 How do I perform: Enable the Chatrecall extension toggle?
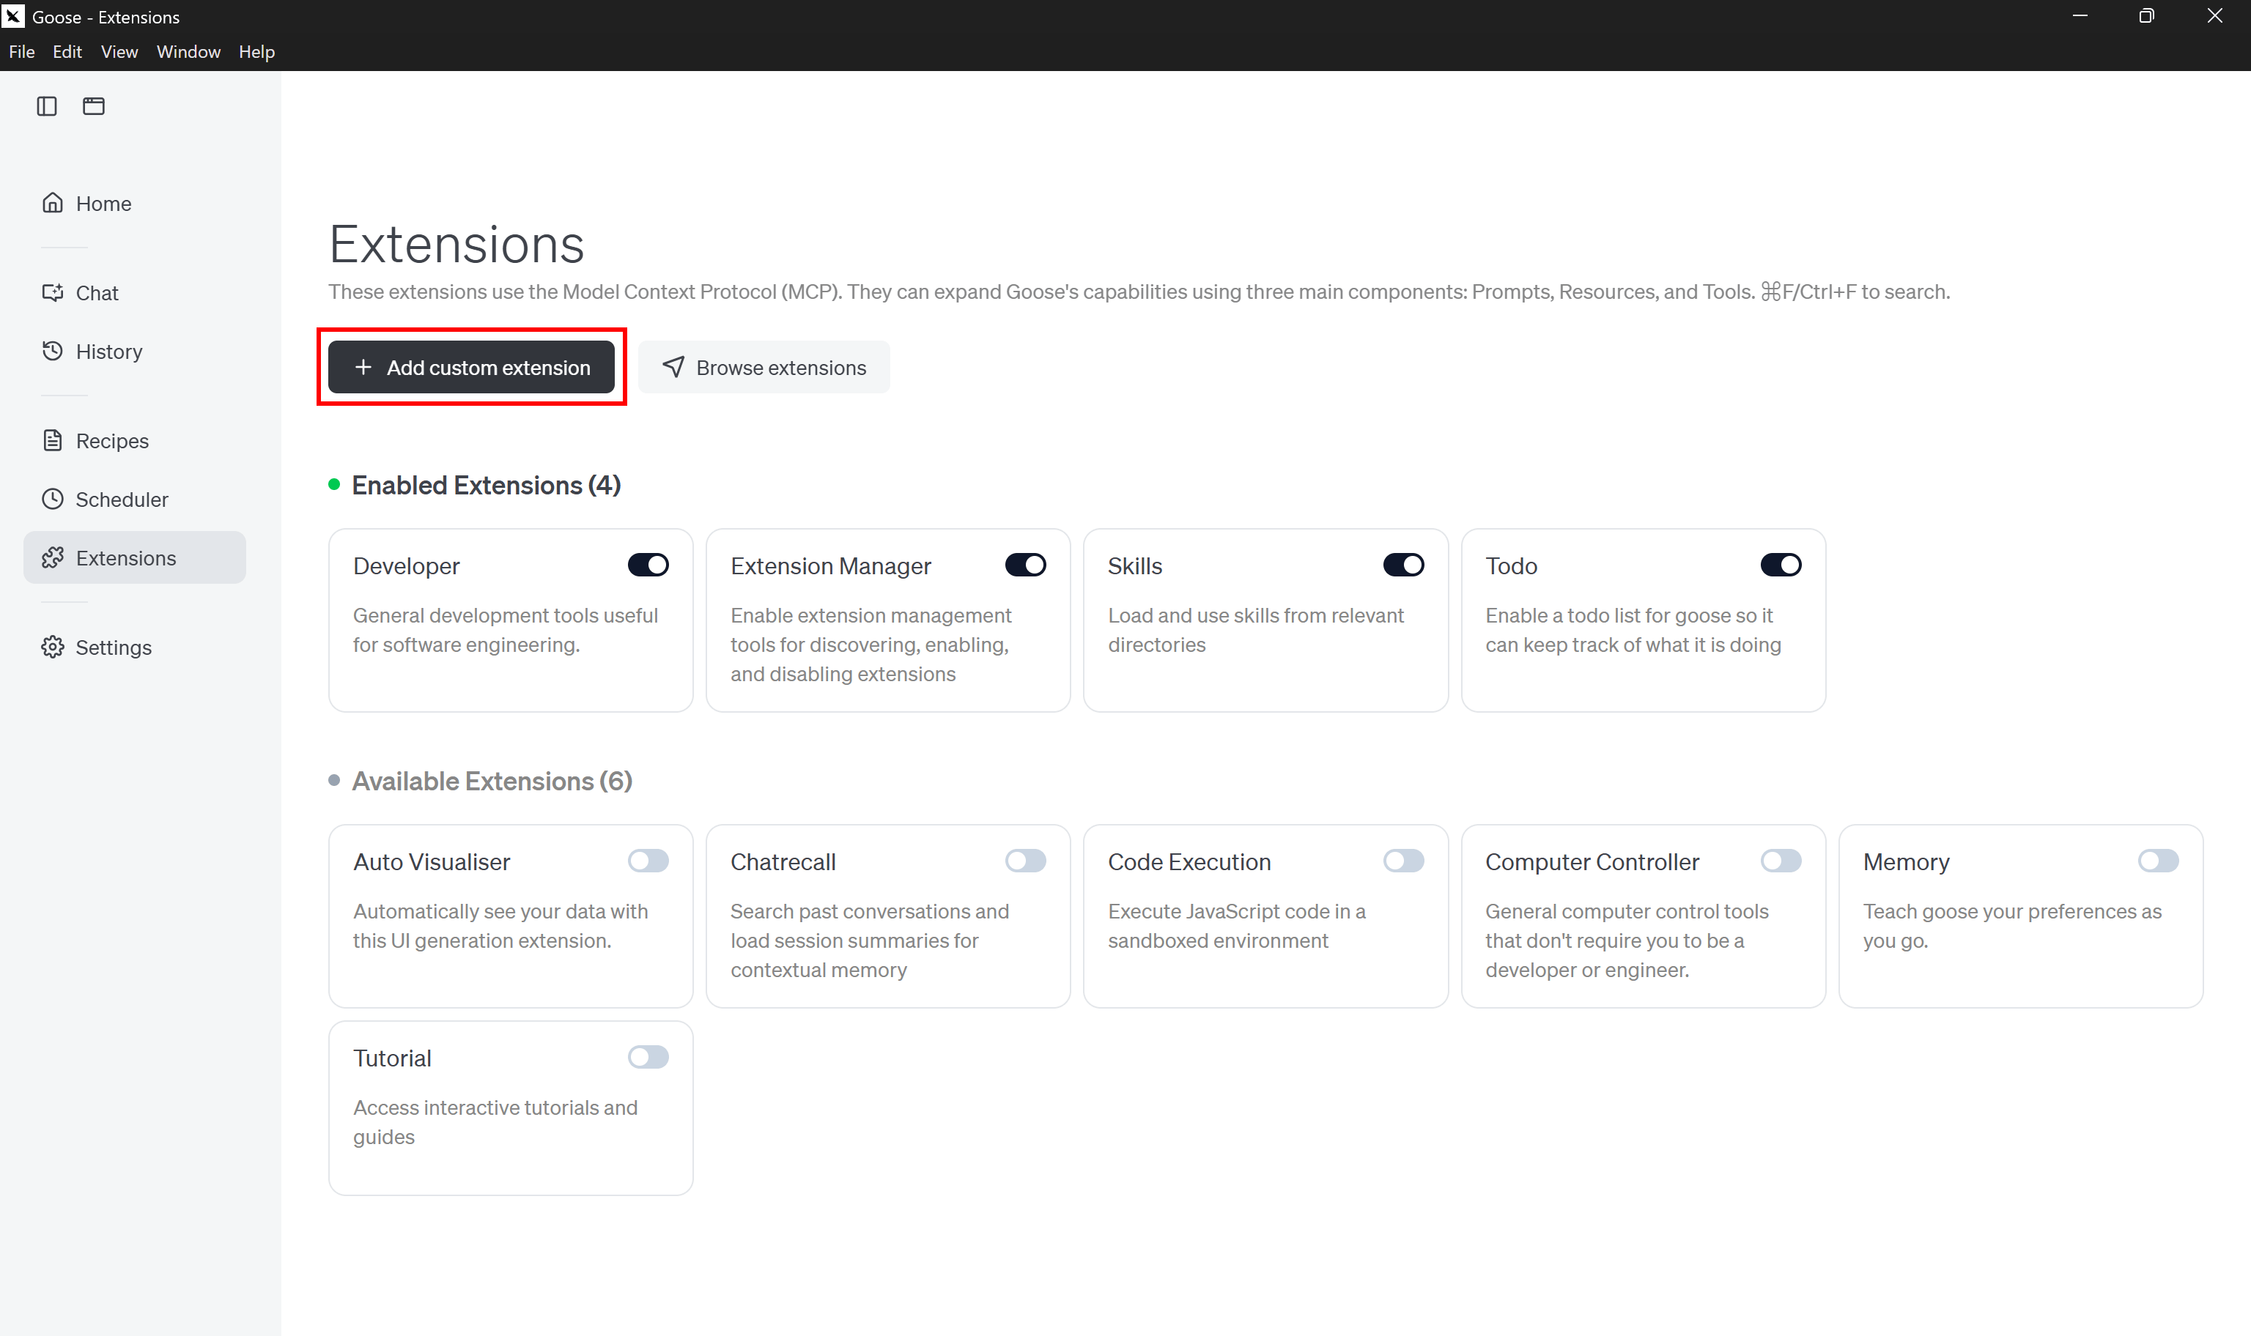tap(1024, 861)
